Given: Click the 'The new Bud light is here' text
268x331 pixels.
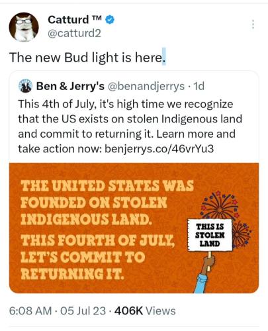Looking at the screenshot, I should click(x=87, y=58).
